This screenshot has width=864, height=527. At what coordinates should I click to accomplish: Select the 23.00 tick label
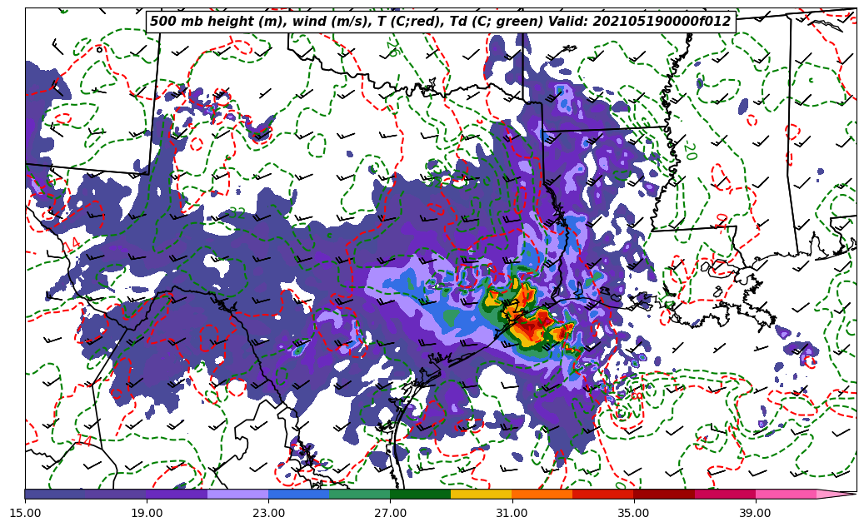click(268, 513)
